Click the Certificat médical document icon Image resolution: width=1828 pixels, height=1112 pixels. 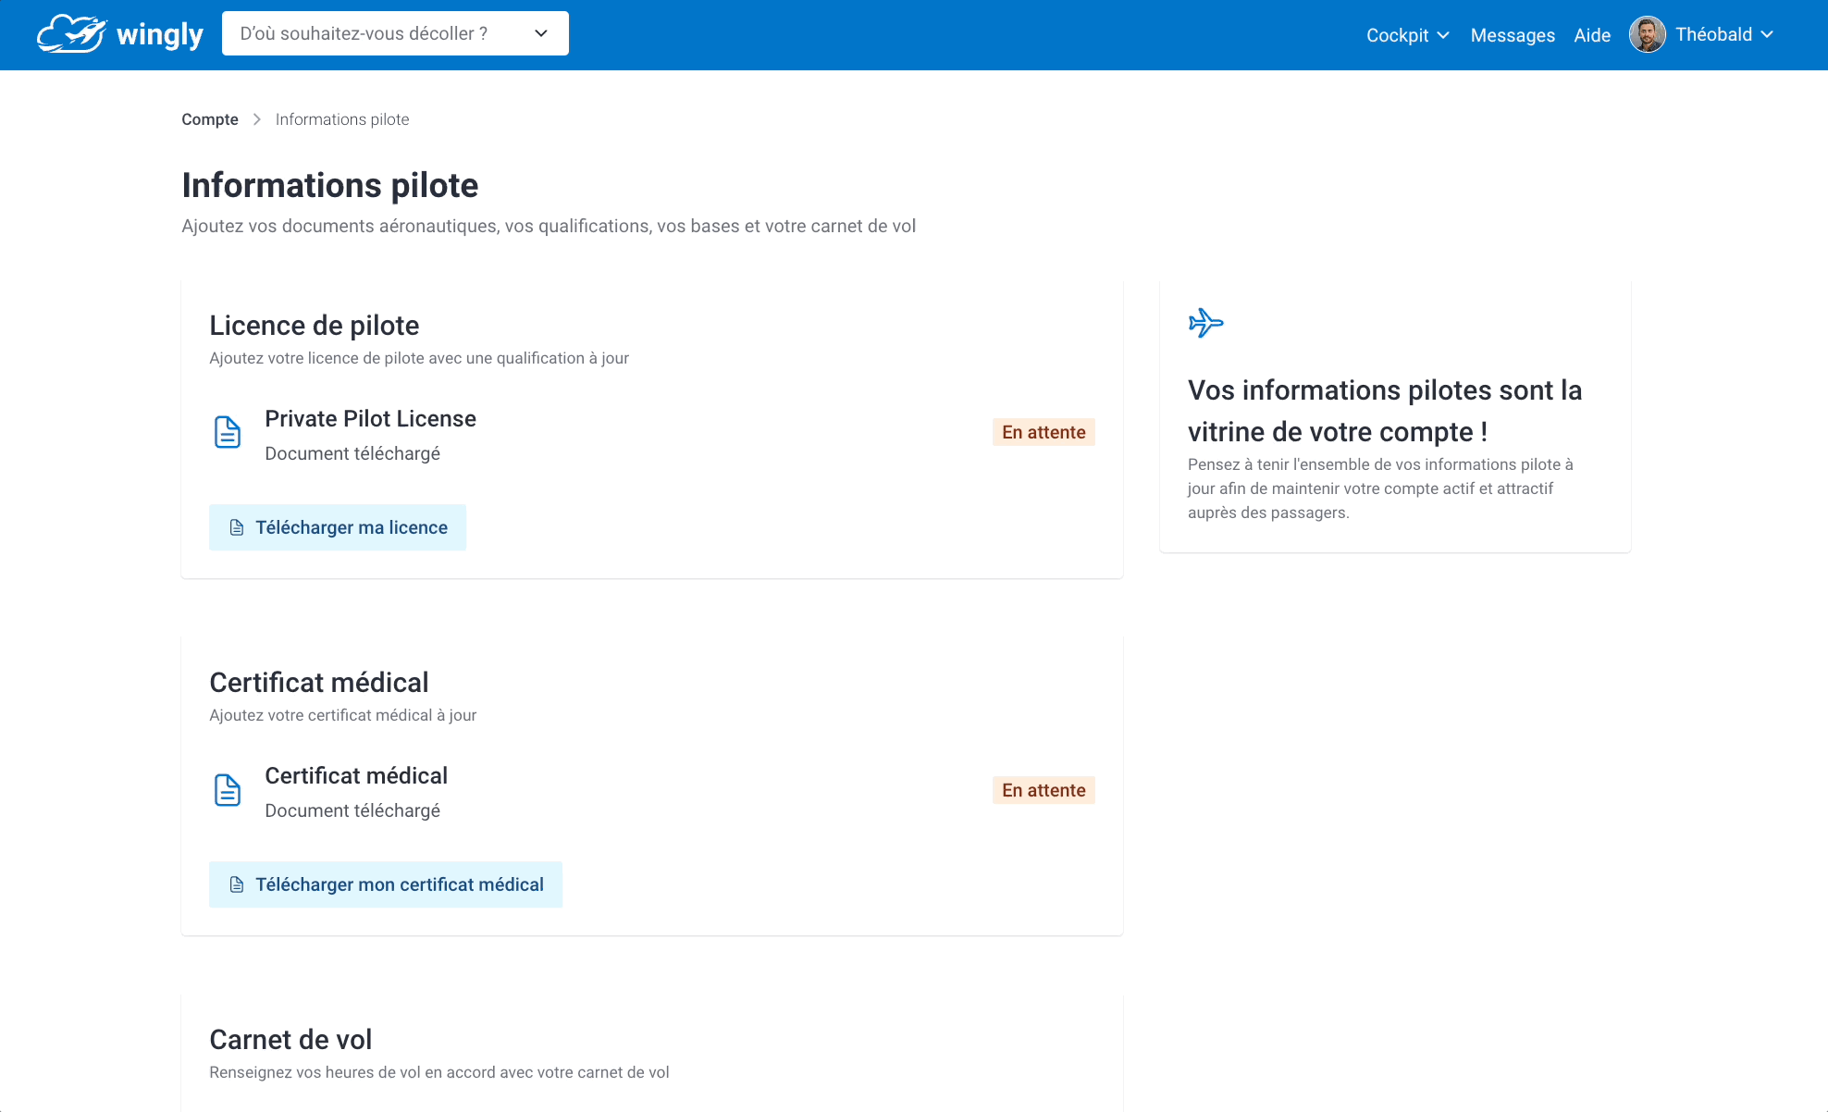(228, 789)
